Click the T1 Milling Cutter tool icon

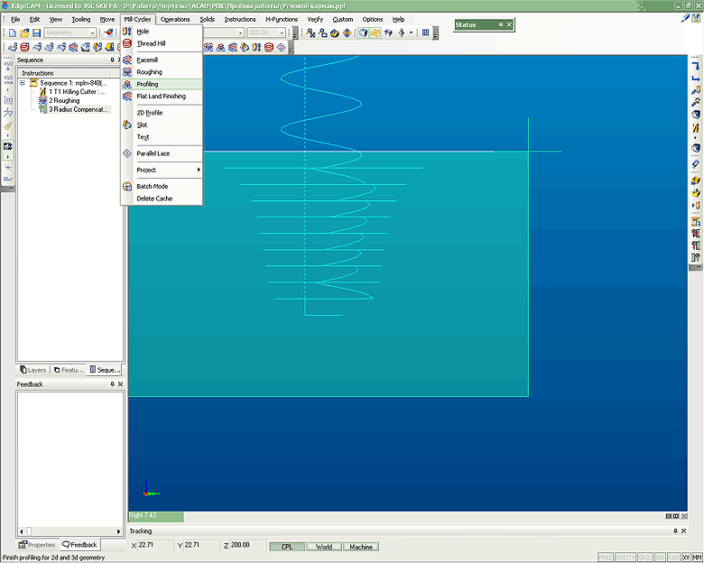pyautogui.click(x=43, y=92)
